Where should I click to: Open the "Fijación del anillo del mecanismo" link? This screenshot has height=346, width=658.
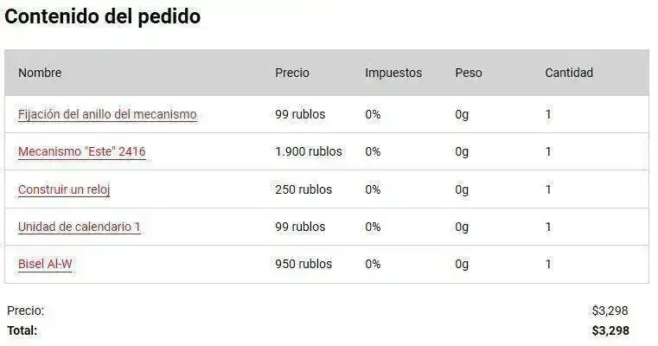pos(107,114)
